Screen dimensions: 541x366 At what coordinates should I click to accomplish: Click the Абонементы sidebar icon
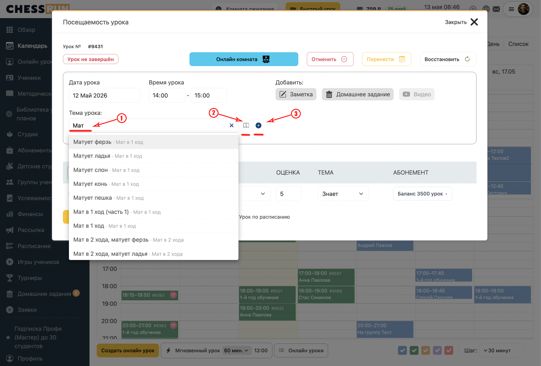click(10, 150)
